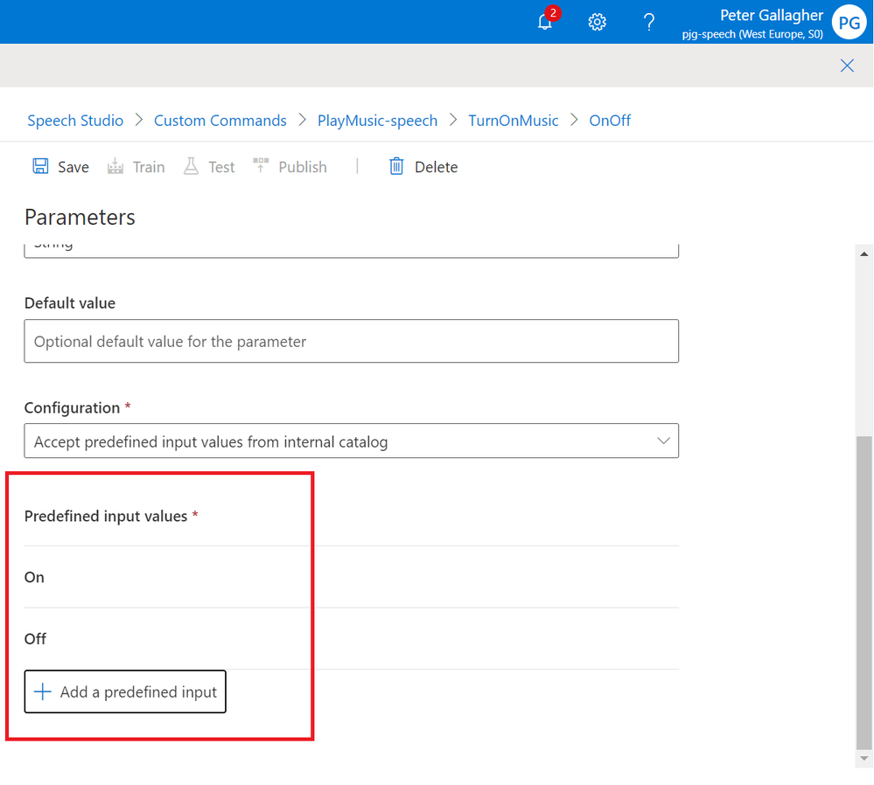The width and height of the screenshot is (874, 785).
Task: Open the notifications bell icon
Action: [544, 22]
